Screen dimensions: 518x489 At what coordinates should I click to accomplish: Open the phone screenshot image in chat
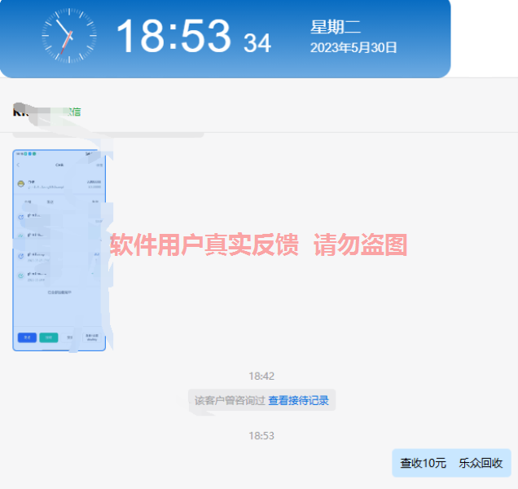pos(59,250)
